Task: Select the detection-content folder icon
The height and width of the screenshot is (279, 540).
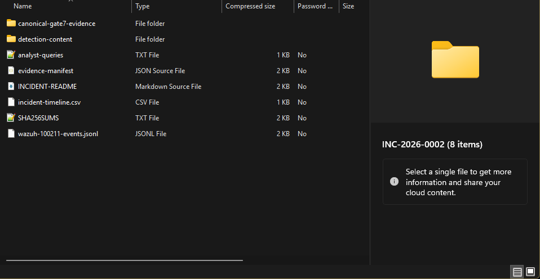Action: 11,39
